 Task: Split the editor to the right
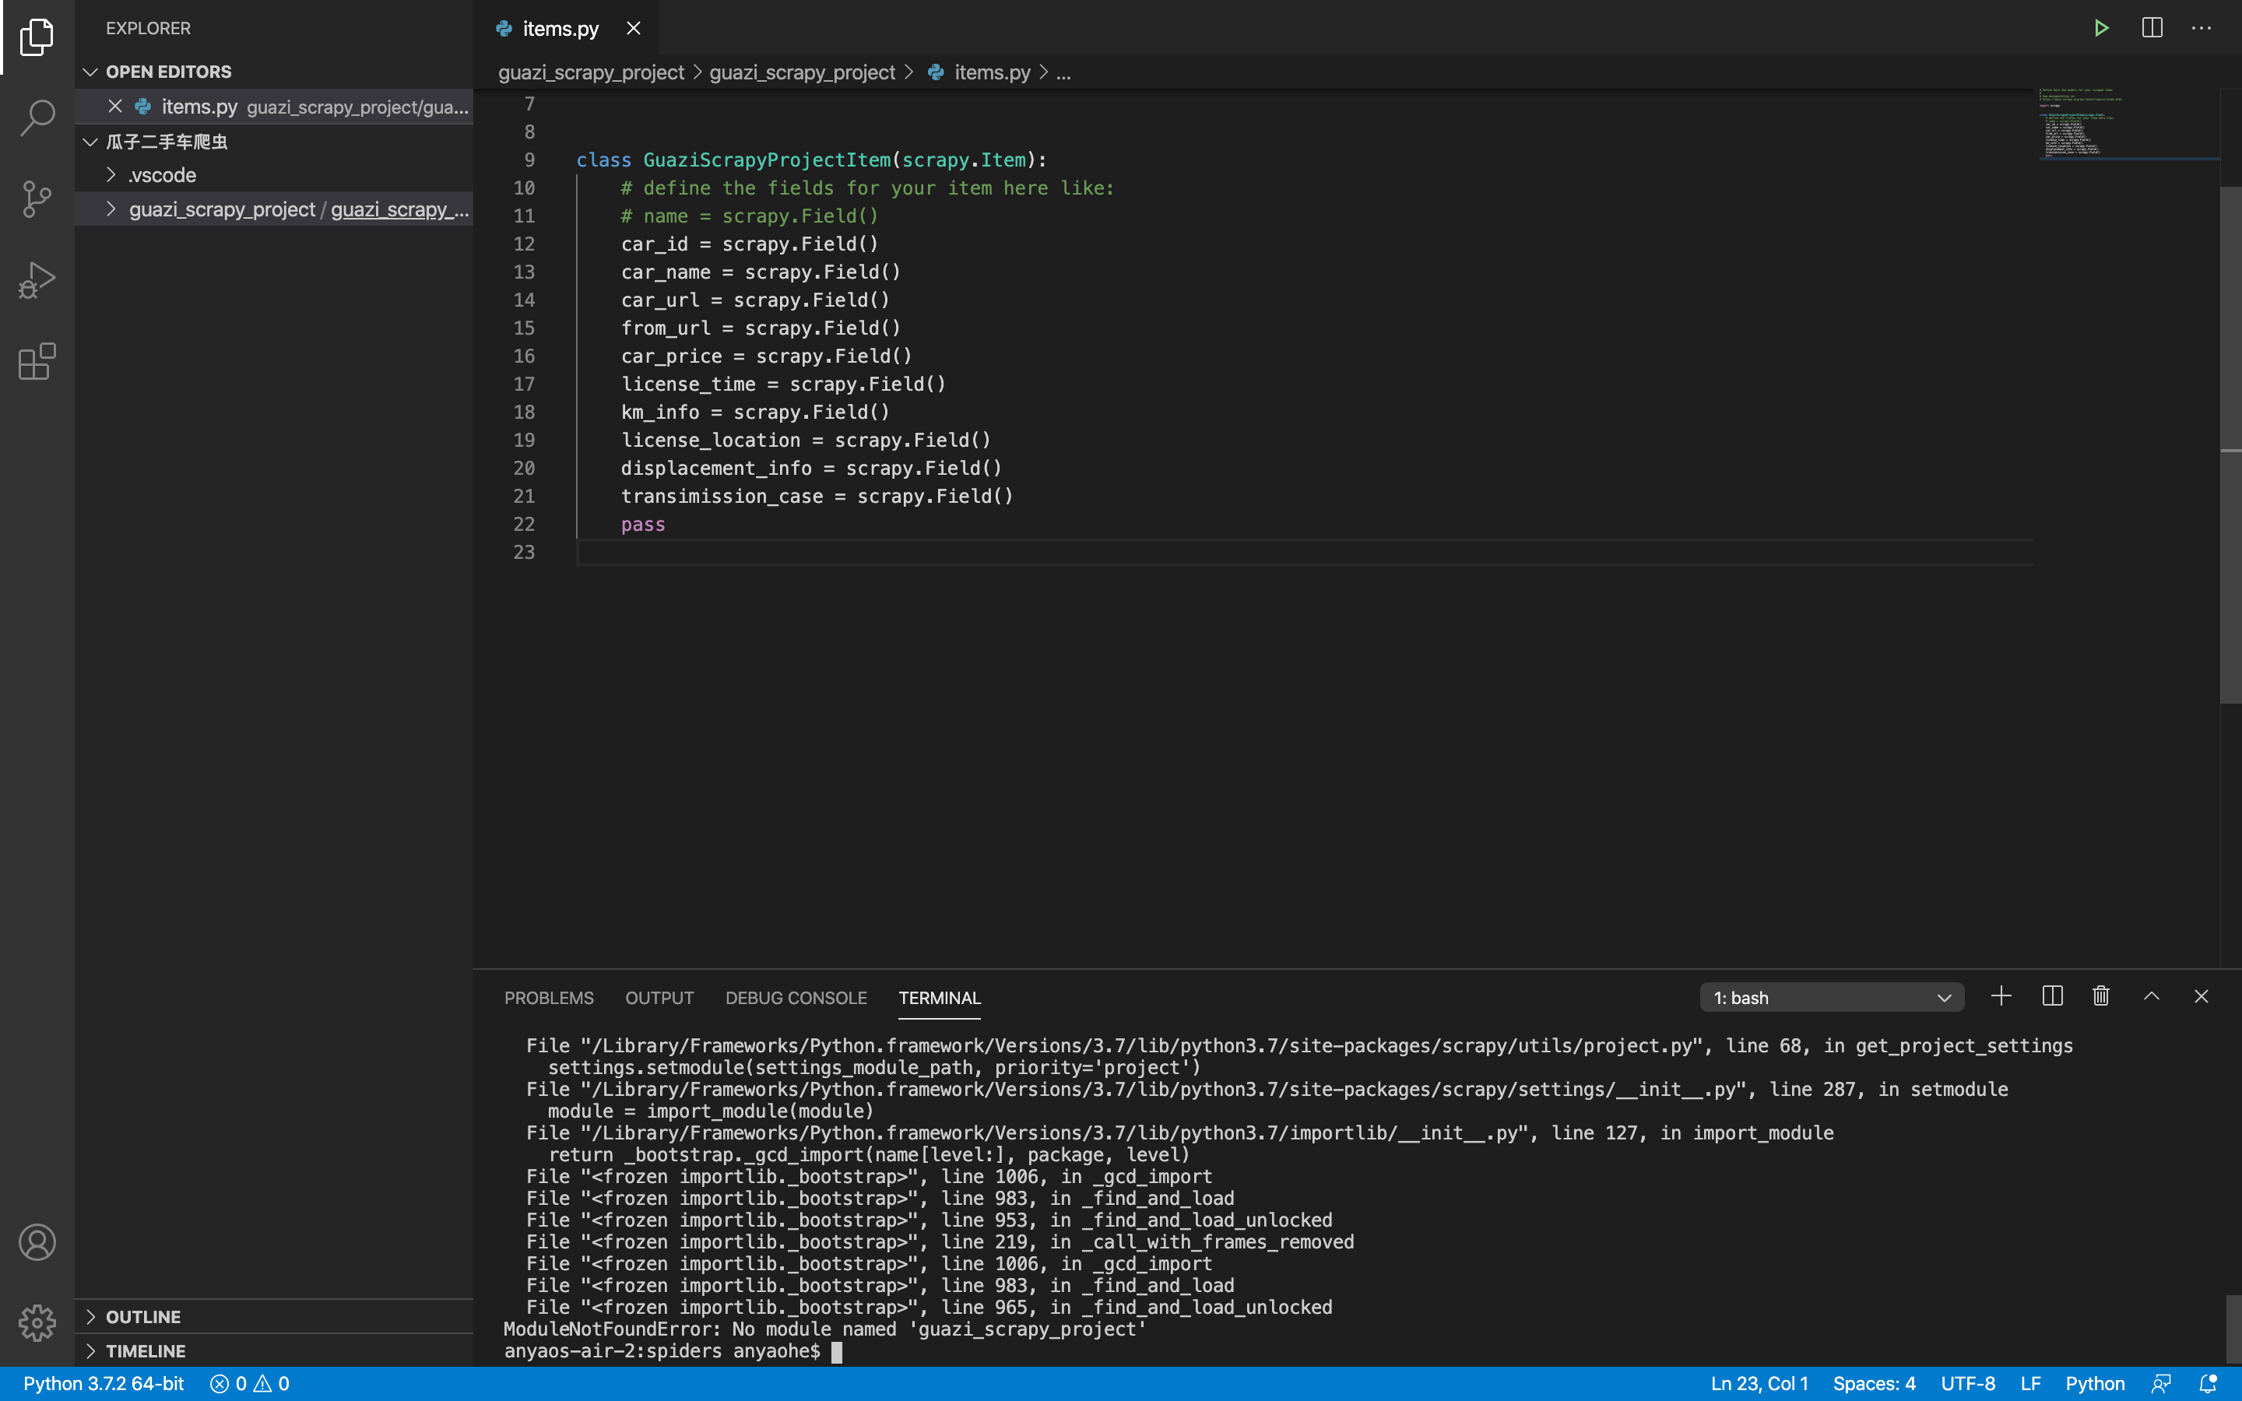tap(2152, 28)
